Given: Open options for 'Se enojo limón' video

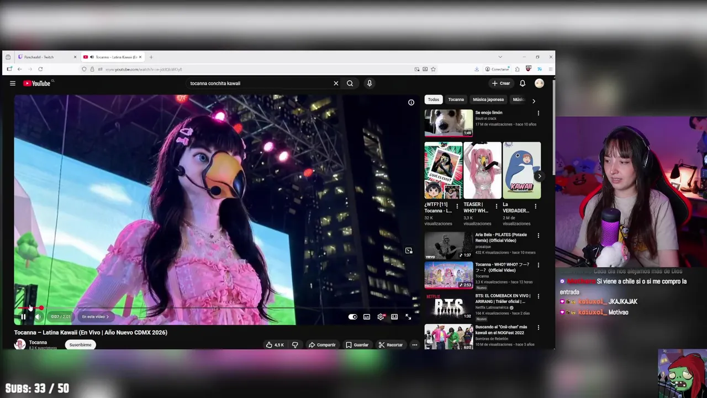Looking at the screenshot, I should coord(538,113).
